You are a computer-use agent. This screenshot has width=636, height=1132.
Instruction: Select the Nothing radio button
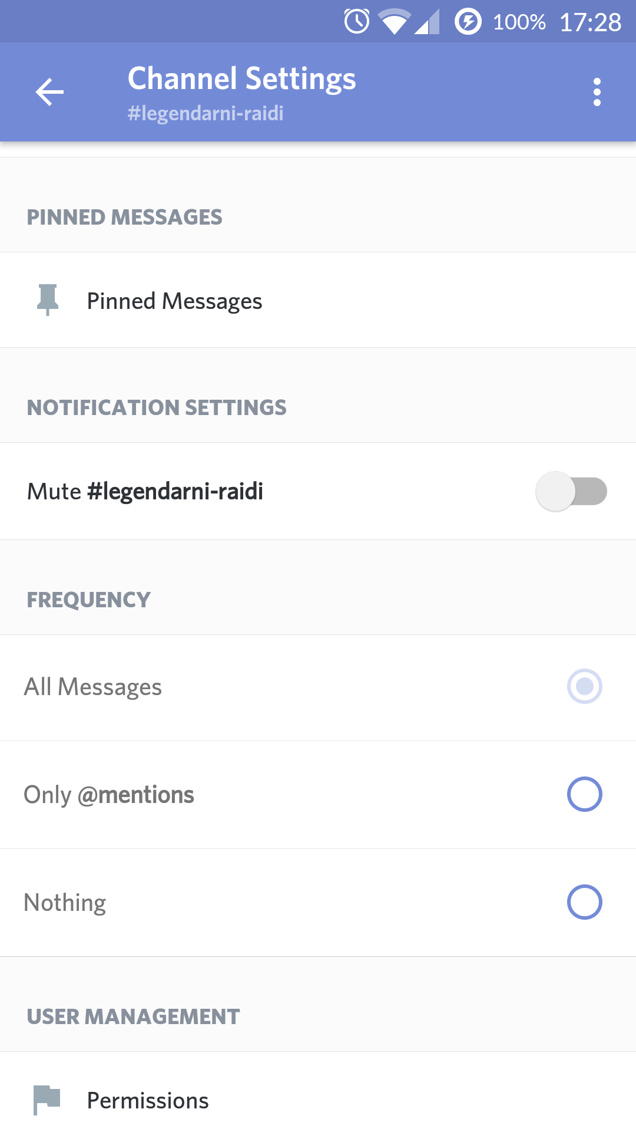coord(585,902)
